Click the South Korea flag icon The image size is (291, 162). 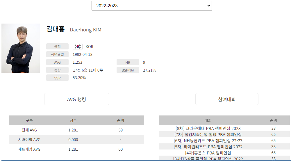pyautogui.click(x=78, y=47)
